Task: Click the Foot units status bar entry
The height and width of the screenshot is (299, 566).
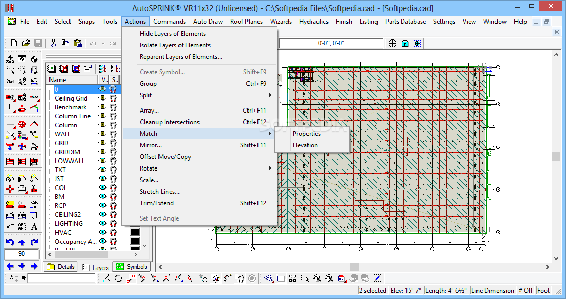Action: point(543,291)
